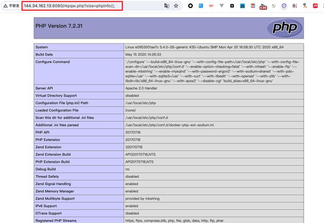This screenshot has width=324, height=223.
Task: Open the black N extension icon
Action: click(x=232, y=6)
